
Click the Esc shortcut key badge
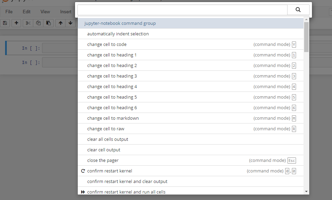[x=292, y=161]
